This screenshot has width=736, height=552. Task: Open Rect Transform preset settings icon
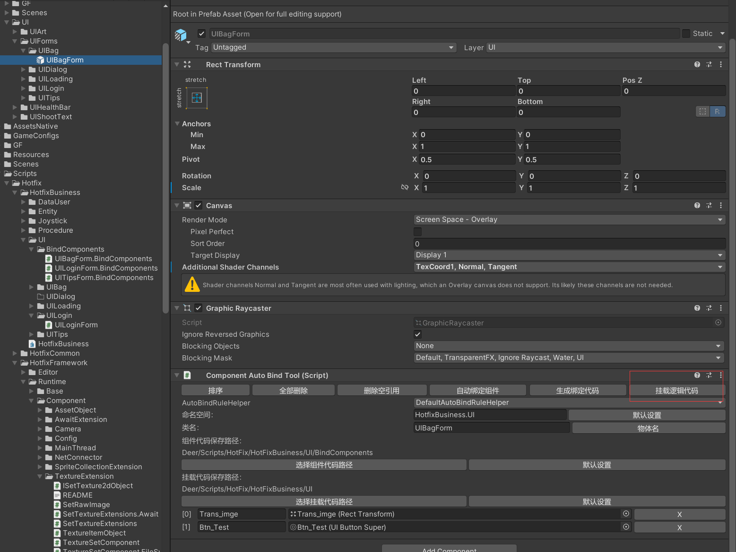coord(709,64)
